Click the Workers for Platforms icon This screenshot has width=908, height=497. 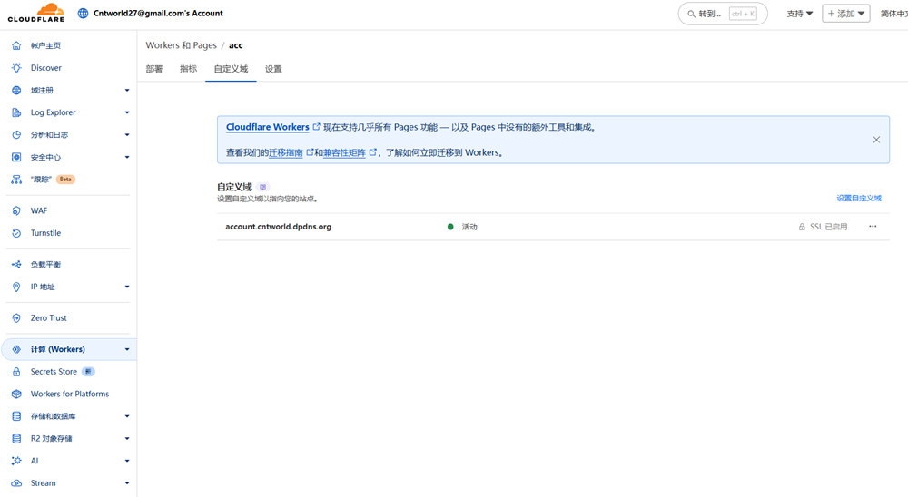pyautogui.click(x=16, y=394)
